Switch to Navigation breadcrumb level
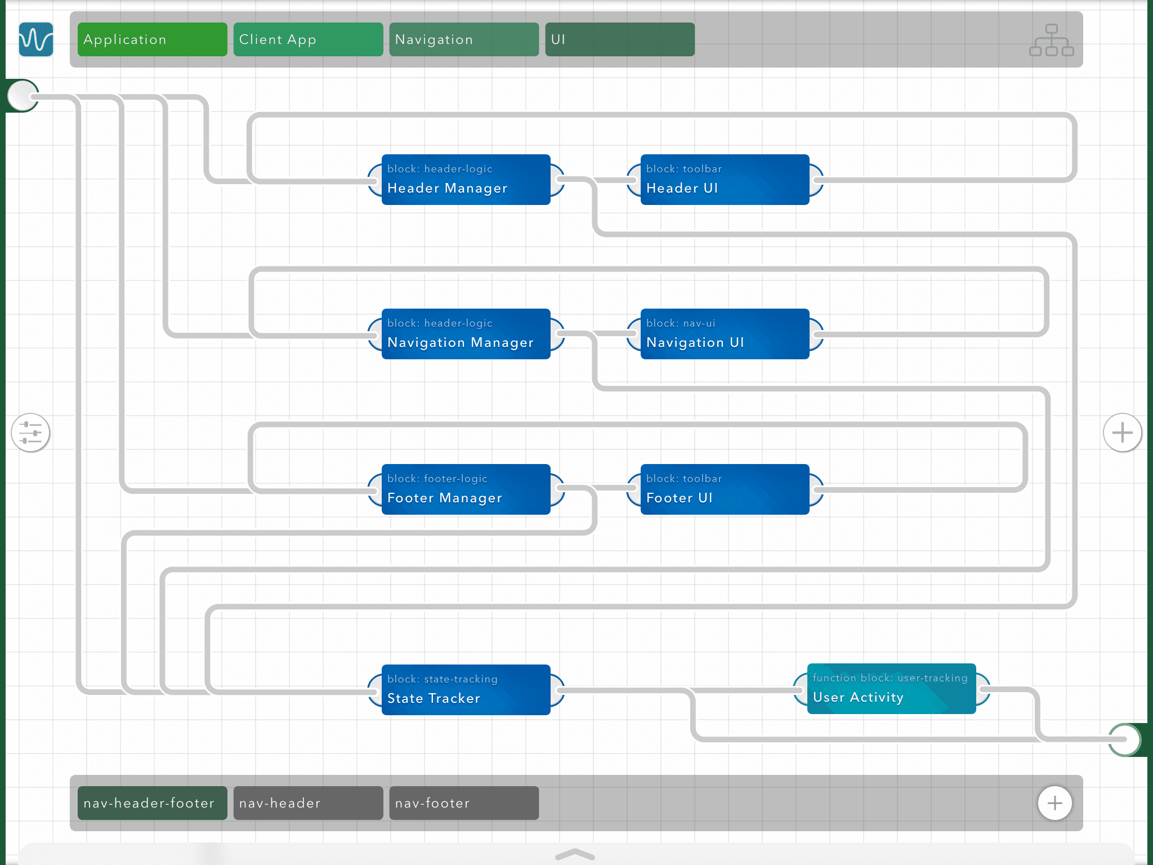The height and width of the screenshot is (865, 1153). (x=463, y=39)
